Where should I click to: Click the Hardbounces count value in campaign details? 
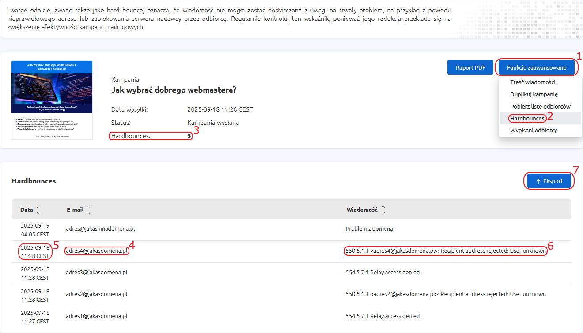click(189, 136)
